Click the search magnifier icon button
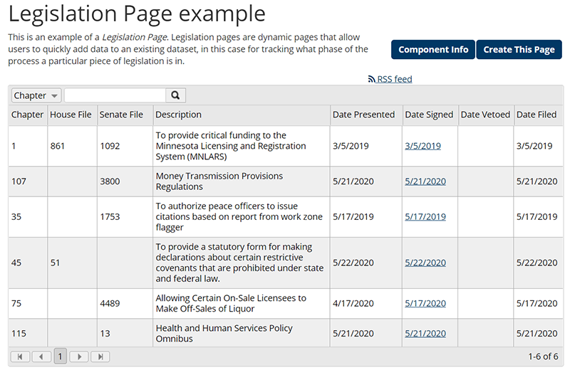 click(175, 95)
